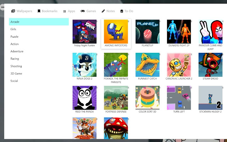Switch to the Bookmarks tab

(x=48, y=11)
